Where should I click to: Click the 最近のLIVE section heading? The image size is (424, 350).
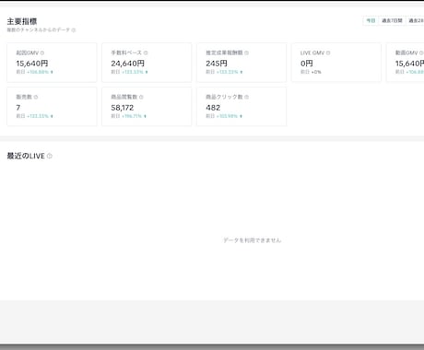26,156
